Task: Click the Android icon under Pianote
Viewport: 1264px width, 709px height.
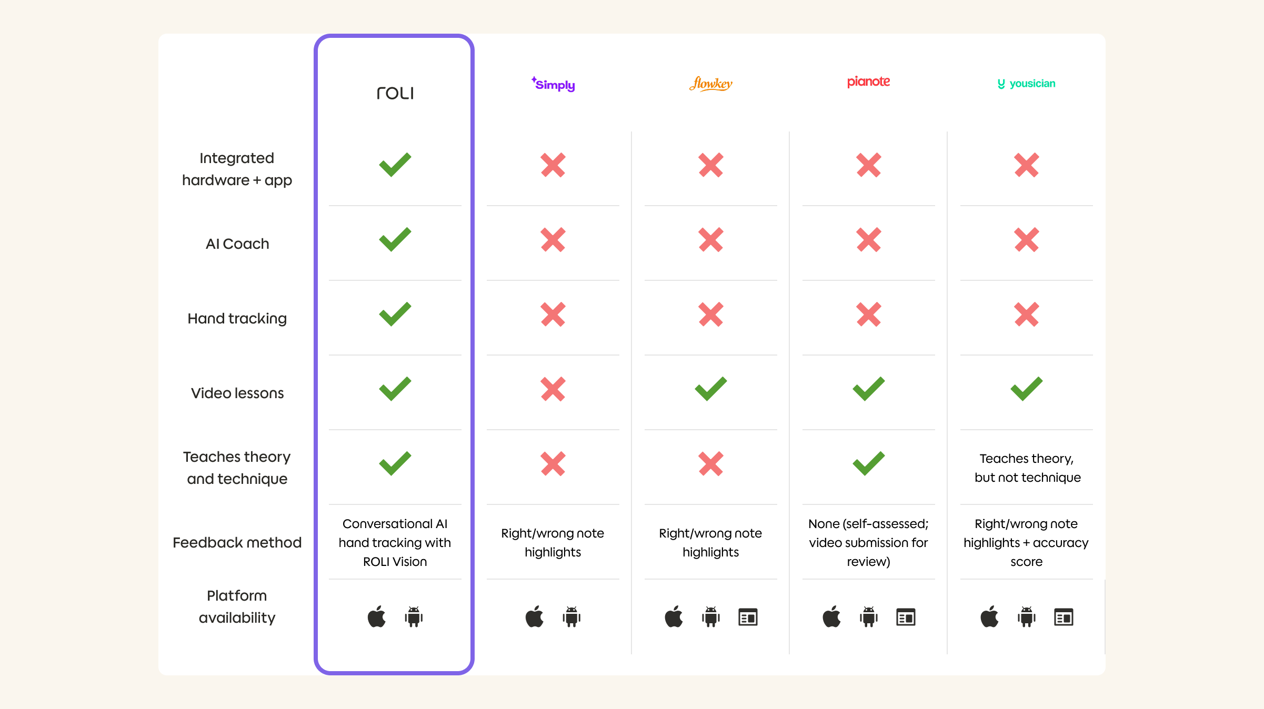Action: click(868, 616)
